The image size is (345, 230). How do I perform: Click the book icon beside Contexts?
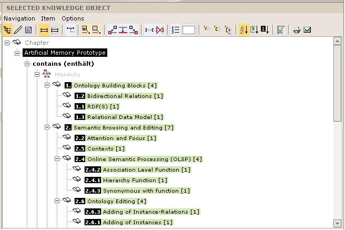[67, 147]
